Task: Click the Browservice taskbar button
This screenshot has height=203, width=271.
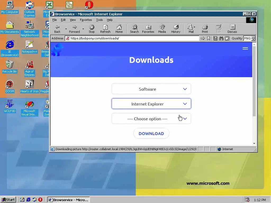Action: tap(69, 200)
